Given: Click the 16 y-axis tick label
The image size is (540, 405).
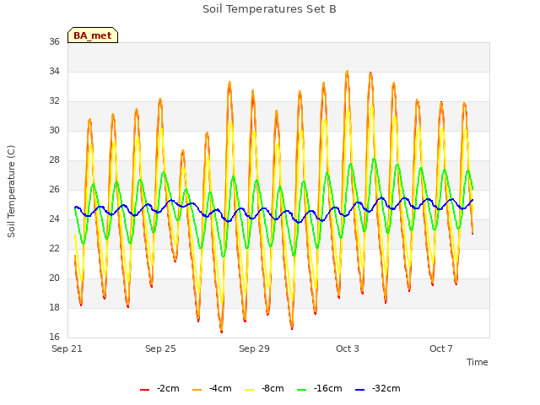Looking at the screenshot, I should tap(54, 337).
